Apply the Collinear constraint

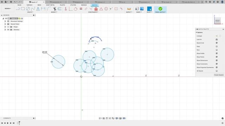pos(111,9)
